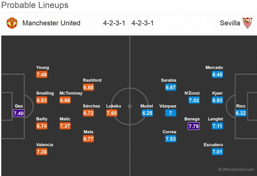Image resolution: width=257 pixels, height=176 pixels.
Task: Click Lukaku's 7.65 rating badge
Action: point(112,113)
